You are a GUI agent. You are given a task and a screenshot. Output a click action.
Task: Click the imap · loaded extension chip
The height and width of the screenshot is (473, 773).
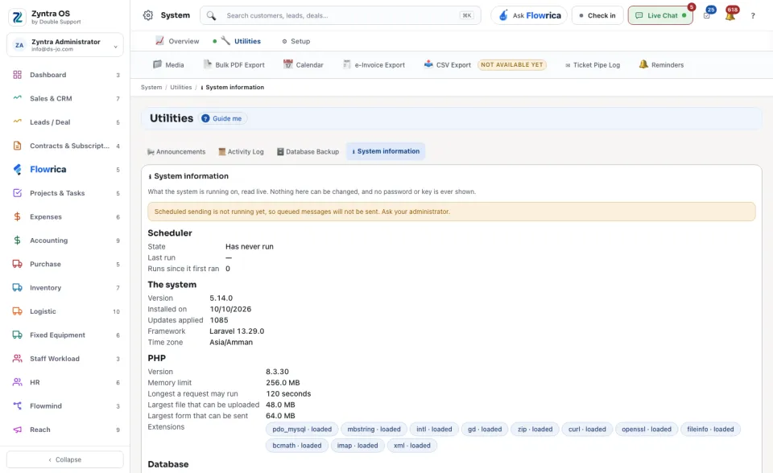(358, 446)
